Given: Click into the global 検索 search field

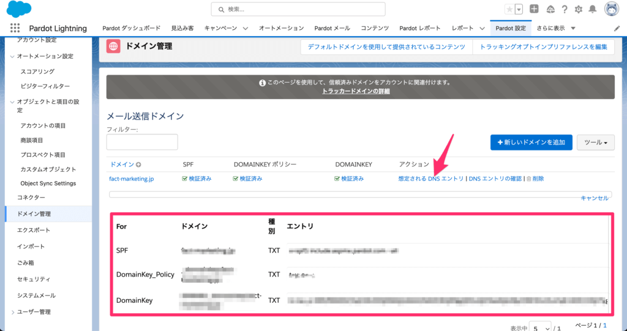Looking at the screenshot, I should pos(298,9).
